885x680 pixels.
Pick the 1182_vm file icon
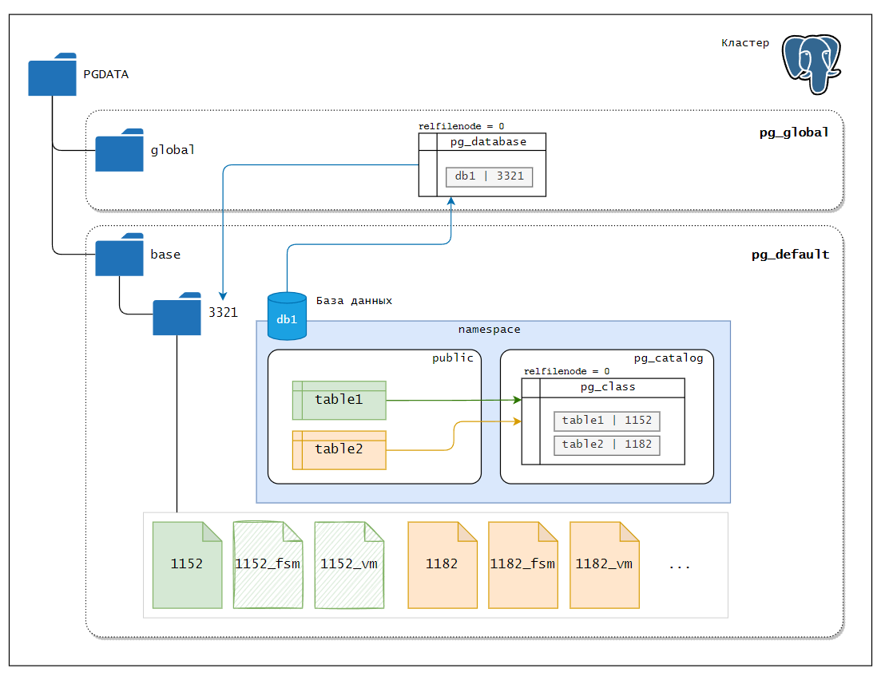click(x=604, y=564)
